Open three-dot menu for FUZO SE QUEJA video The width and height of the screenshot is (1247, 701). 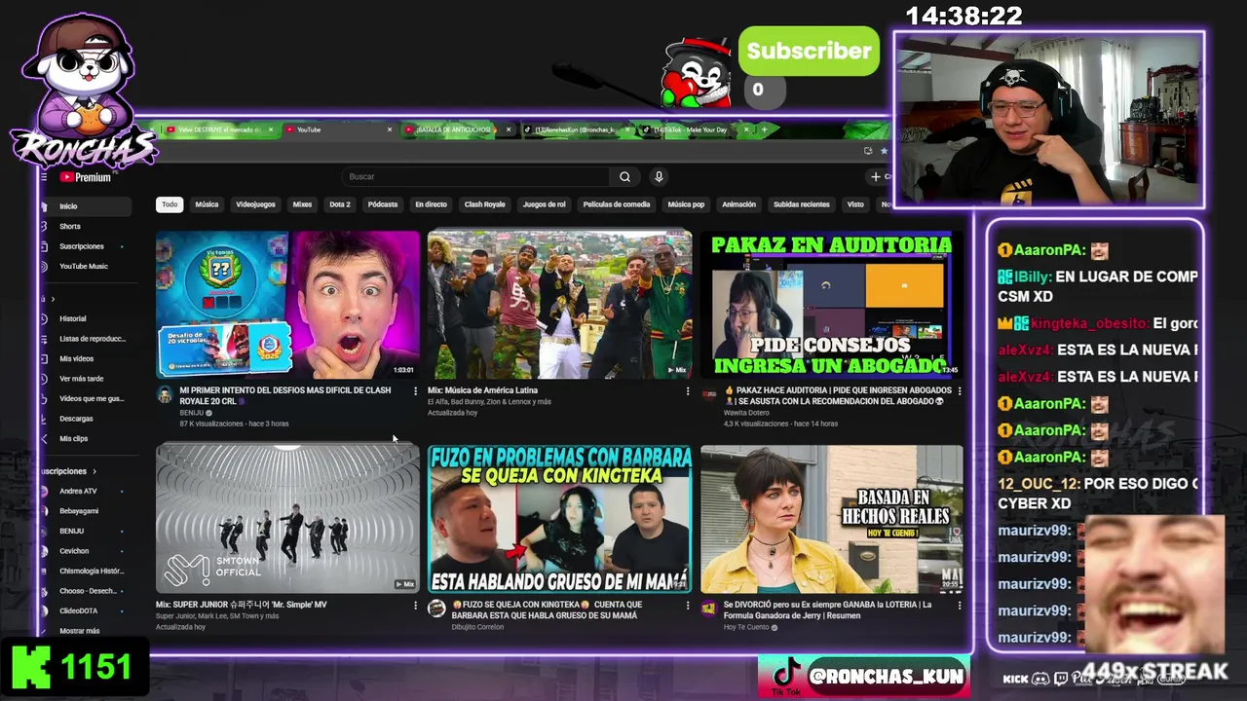pos(688,605)
